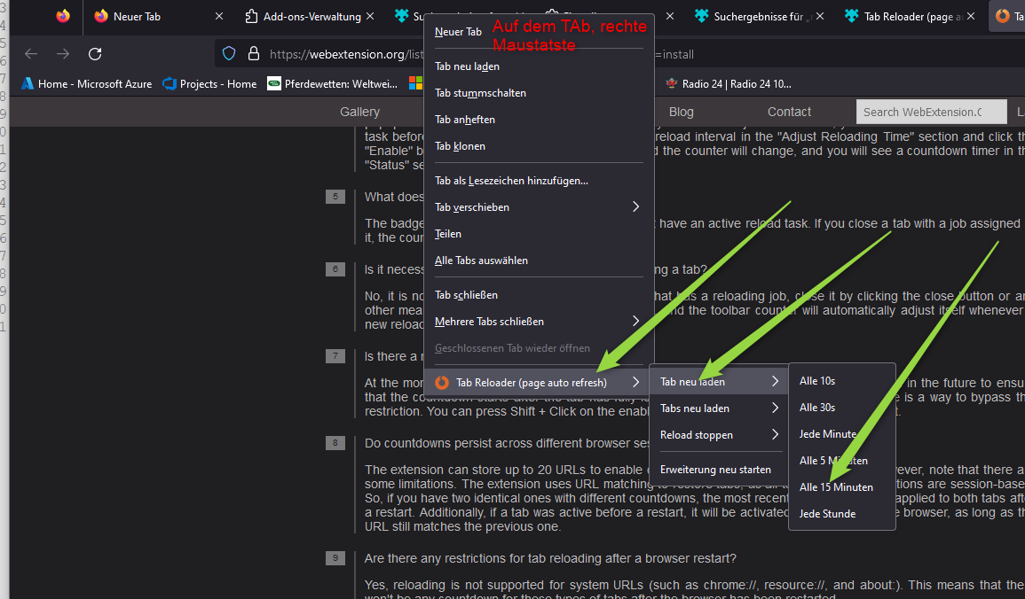Click the back navigation arrow
The image size is (1025, 599).
click(31, 54)
